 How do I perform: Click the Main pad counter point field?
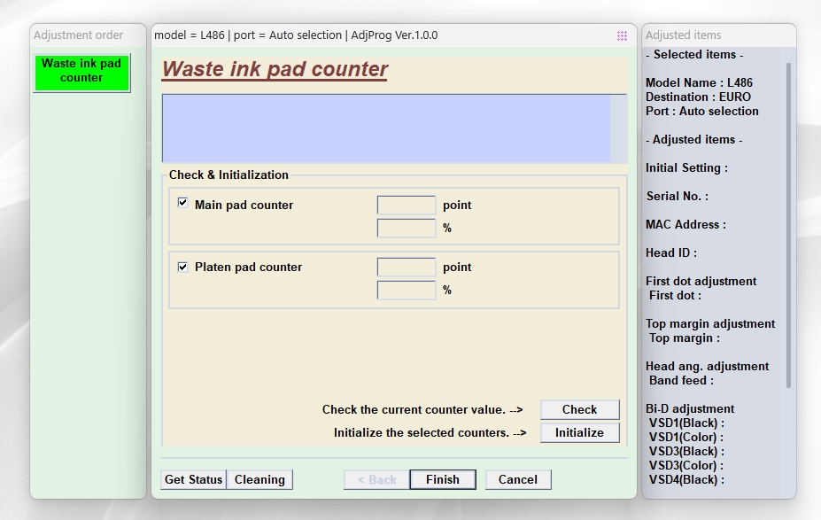pyautogui.click(x=406, y=205)
